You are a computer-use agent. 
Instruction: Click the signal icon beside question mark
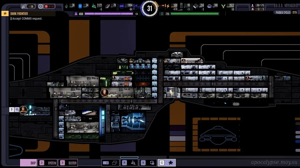[x=17, y=110]
